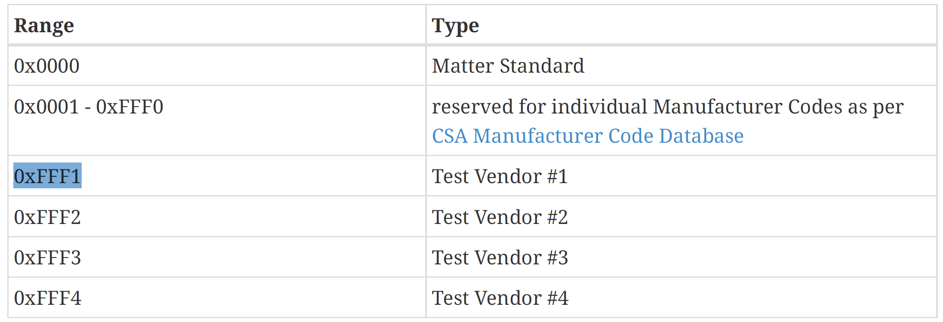The height and width of the screenshot is (322, 943).
Task: Click the 0xFFF2 range cell
Action: (x=47, y=217)
